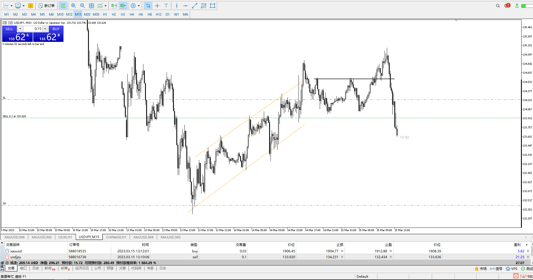The height and width of the screenshot is (280, 533).
Task: Click the red chart icon beside USDJPY title
Action: coord(11,23)
